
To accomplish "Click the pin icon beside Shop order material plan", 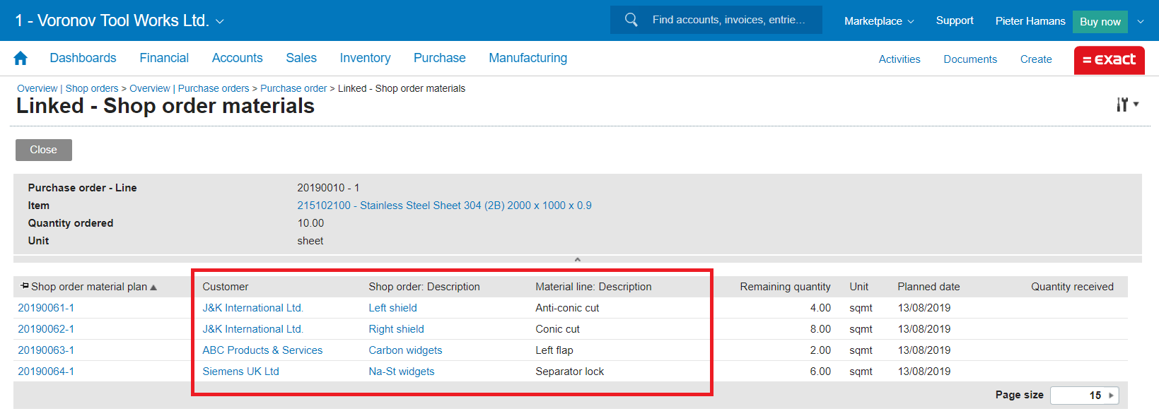I will (25, 286).
